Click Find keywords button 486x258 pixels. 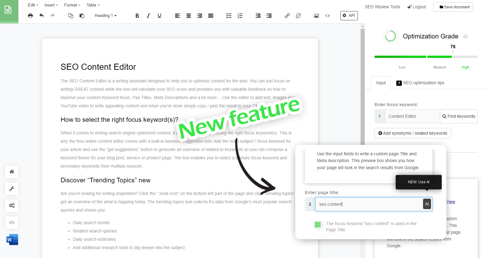(x=459, y=116)
